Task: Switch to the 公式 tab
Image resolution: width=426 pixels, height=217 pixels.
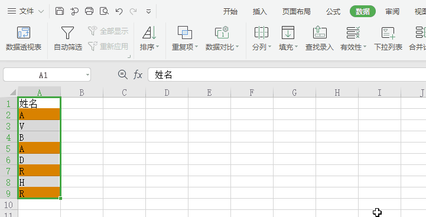Action: click(x=333, y=11)
